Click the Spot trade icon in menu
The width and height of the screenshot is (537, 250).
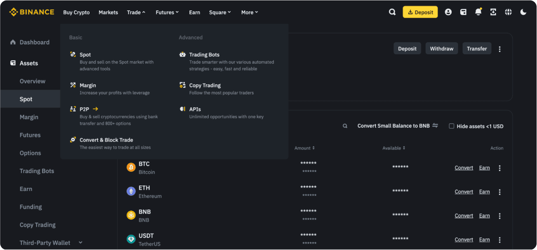[73, 54]
